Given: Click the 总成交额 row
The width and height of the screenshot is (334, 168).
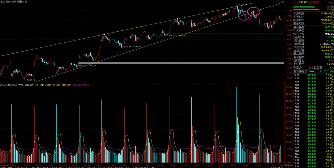Looking at the screenshot, I should click(314, 47).
